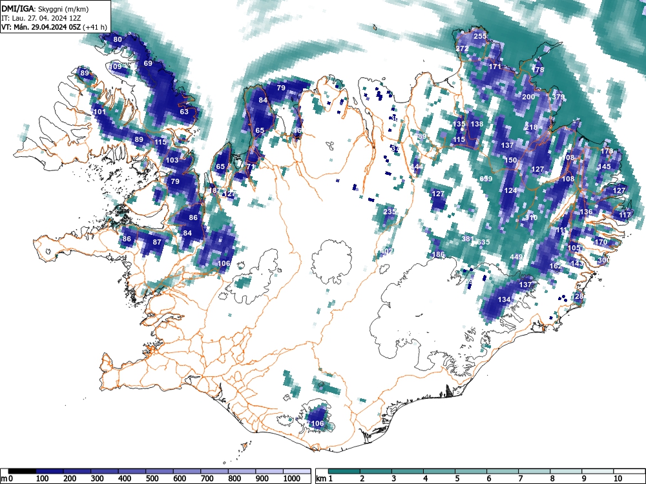The image size is (646, 484).
Task: Select the map value 135
Action: (x=459, y=124)
